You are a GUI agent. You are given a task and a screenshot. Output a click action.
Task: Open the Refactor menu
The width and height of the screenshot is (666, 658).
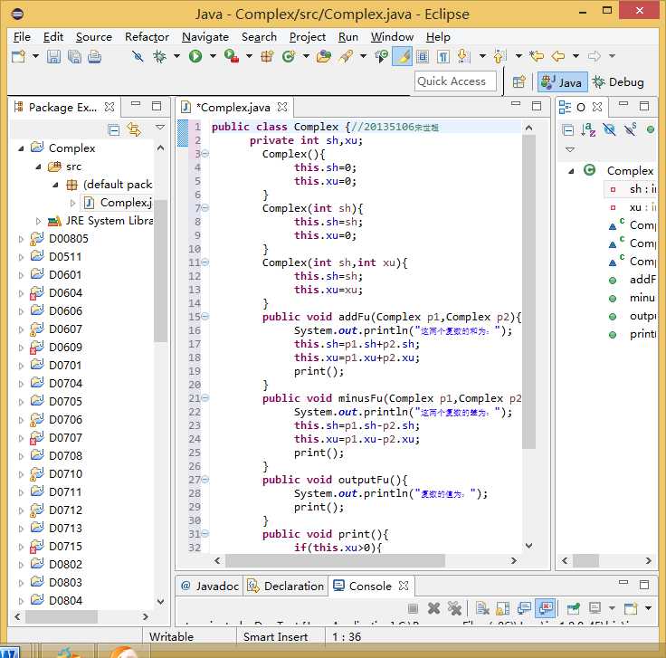(147, 37)
